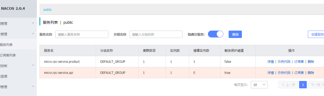Select page 1 in pagination

(x=303, y=85)
